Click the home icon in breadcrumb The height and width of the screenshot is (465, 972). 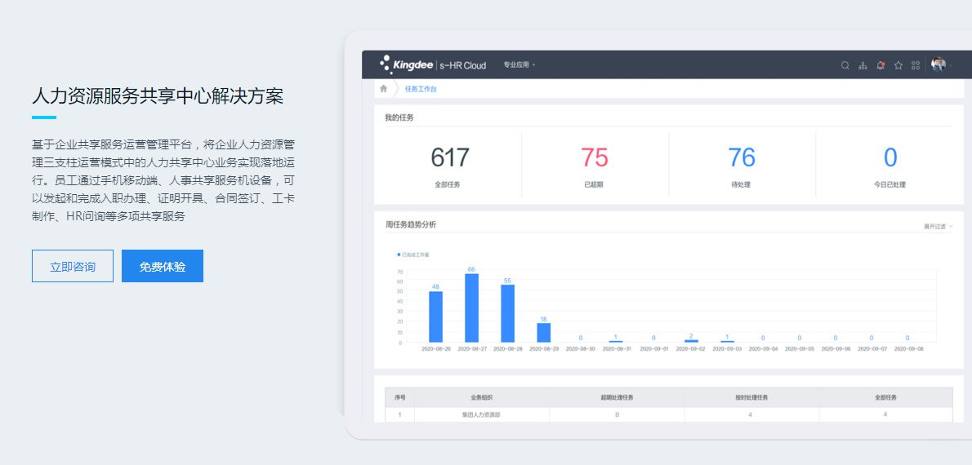(384, 89)
